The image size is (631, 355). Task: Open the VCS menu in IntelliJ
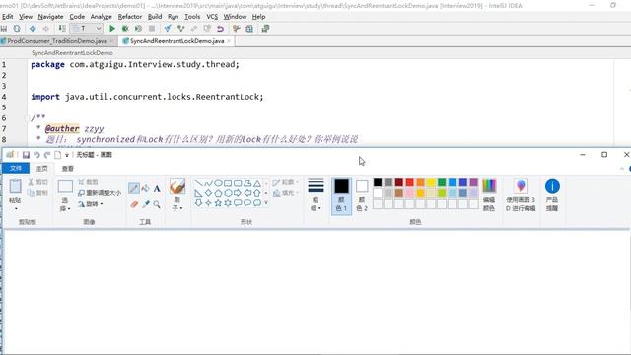point(212,17)
